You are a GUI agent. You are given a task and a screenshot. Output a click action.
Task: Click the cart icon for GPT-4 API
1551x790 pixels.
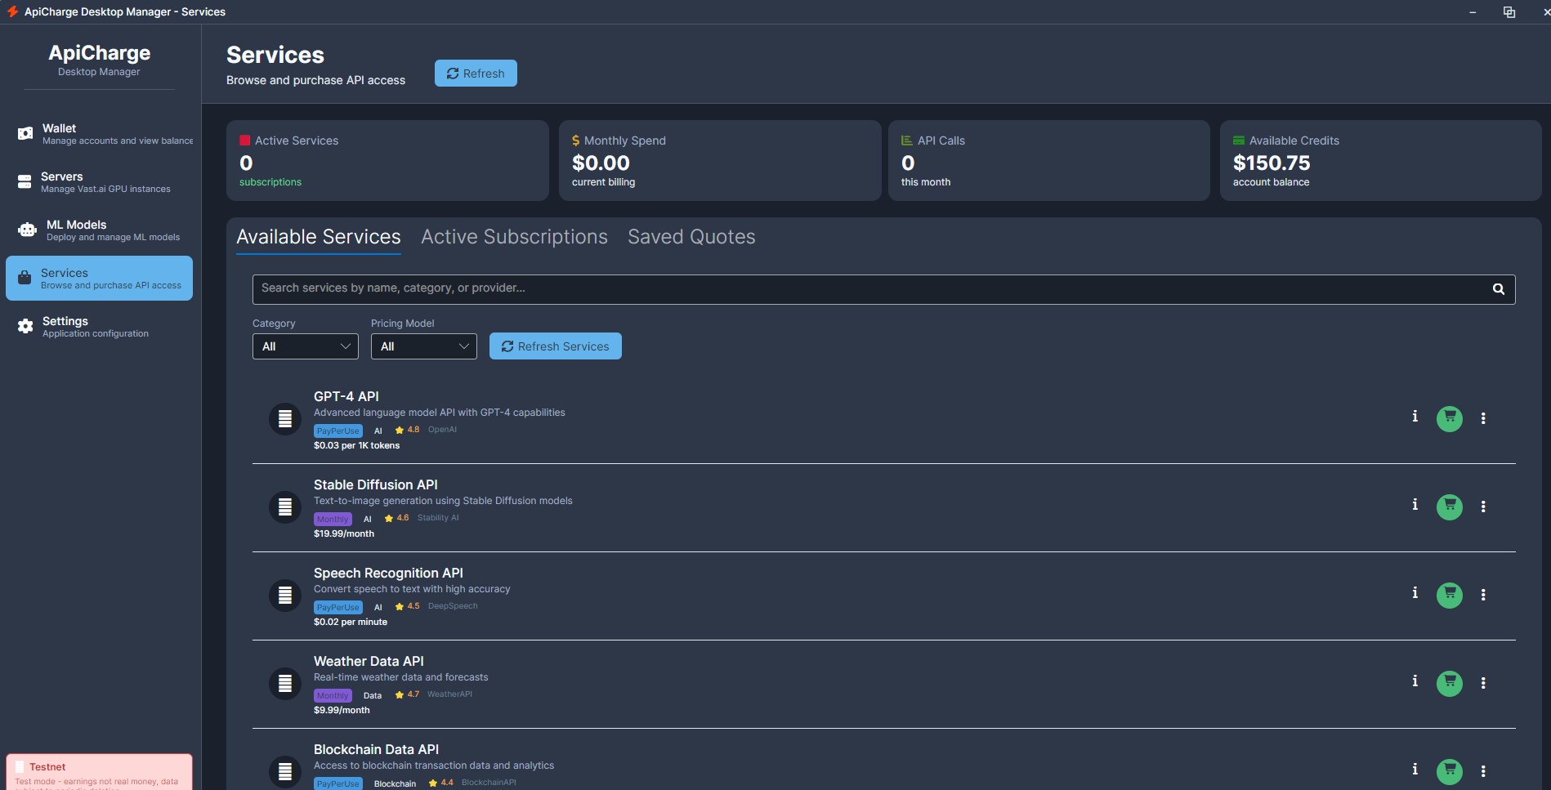click(x=1449, y=418)
